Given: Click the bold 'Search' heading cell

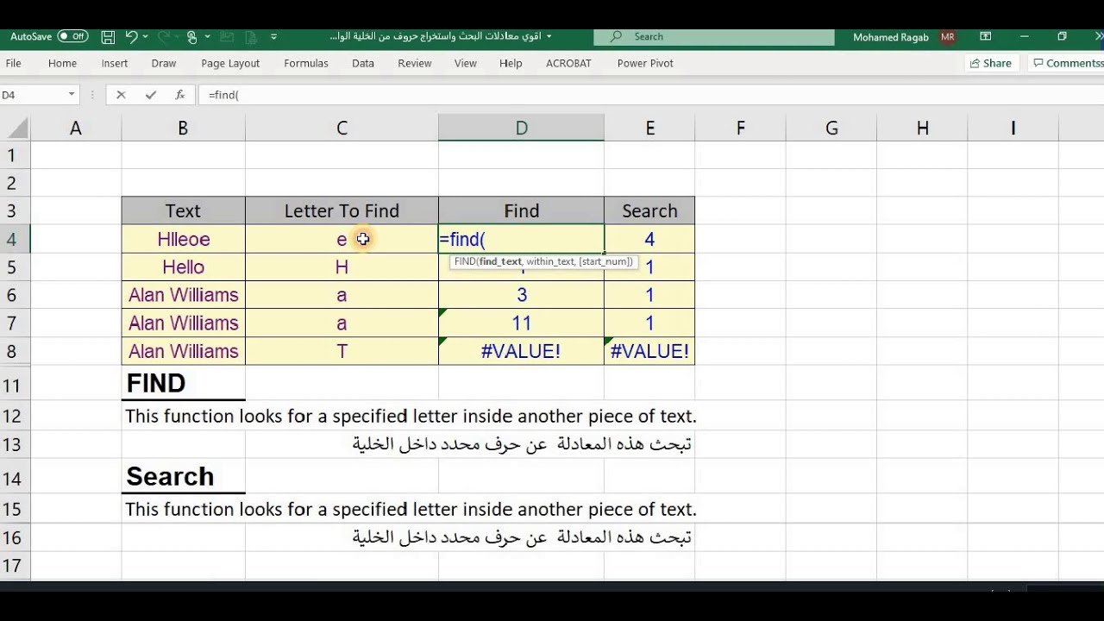Looking at the screenshot, I should click(x=183, y=476).
